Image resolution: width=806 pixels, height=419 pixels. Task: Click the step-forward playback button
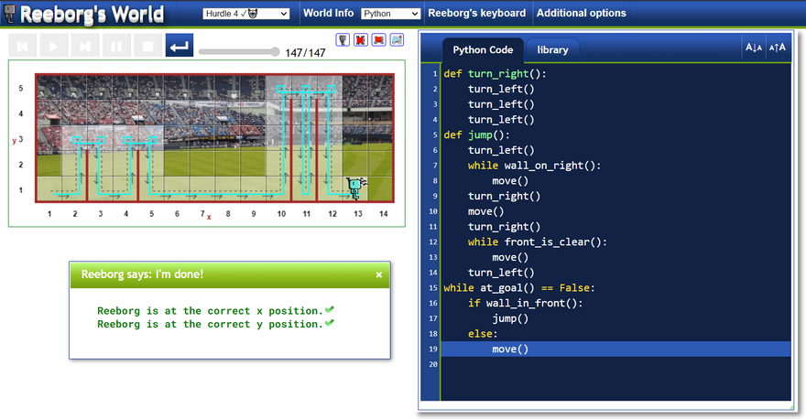click(84, 46)
